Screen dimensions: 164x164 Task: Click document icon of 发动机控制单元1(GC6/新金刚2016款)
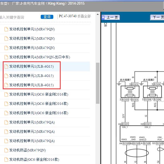pyautogui.click(x=6, y=94)
